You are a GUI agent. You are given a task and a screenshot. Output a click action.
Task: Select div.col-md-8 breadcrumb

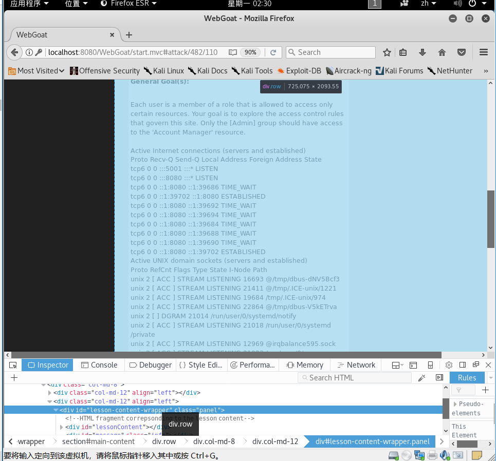pyautogui.click(x=214, y=441)
